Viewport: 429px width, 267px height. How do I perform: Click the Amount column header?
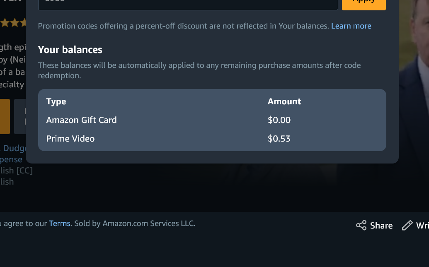coord(284,101)
